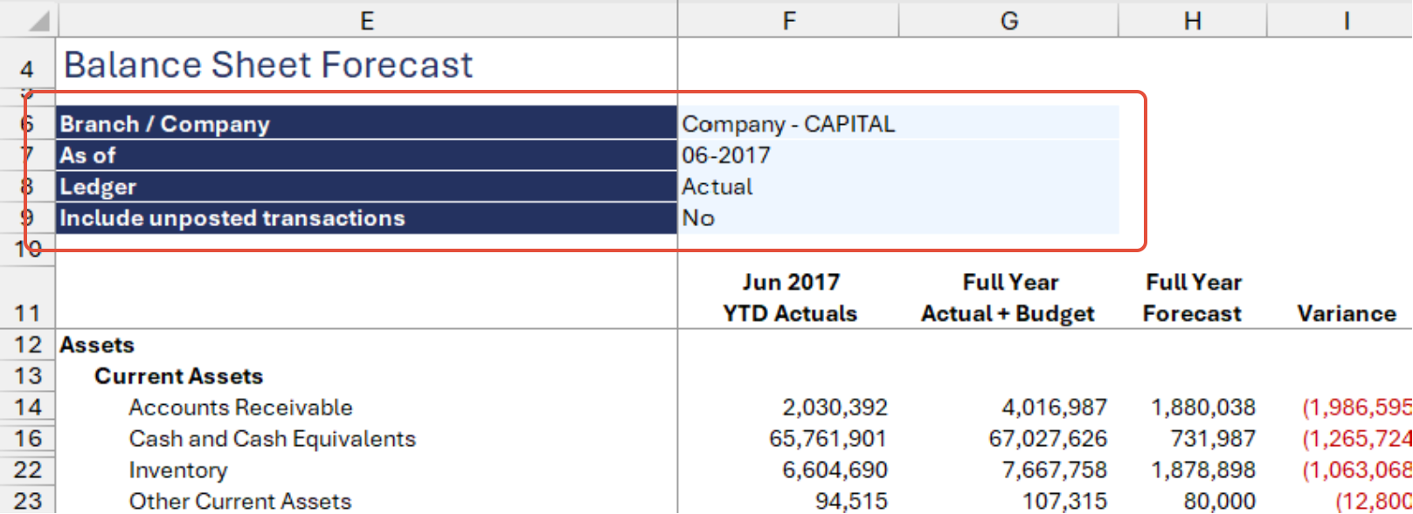
Task: Select Accounts Receivable budget value 4,016,987
Action: 1055,408
